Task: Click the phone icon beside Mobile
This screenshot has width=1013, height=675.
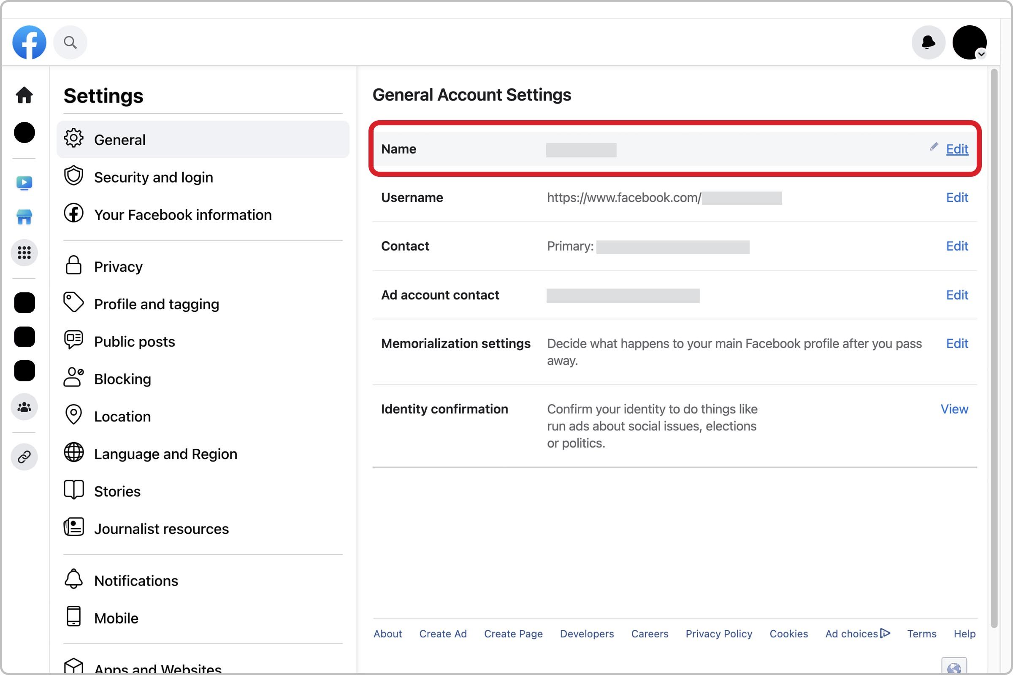Action: 73,616
